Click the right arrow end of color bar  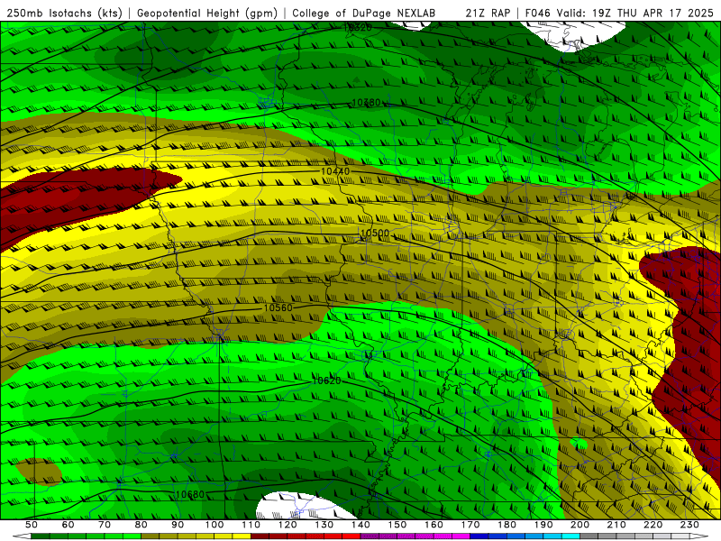(x=699, y=536)
